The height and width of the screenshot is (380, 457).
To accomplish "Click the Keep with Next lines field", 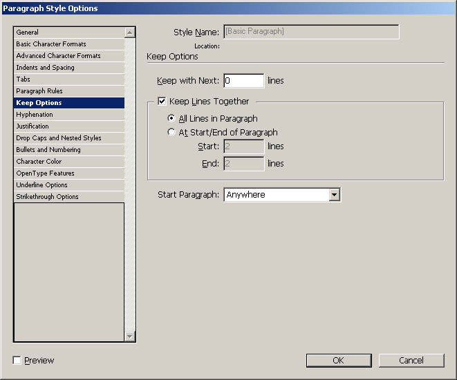I will point(244,81).
